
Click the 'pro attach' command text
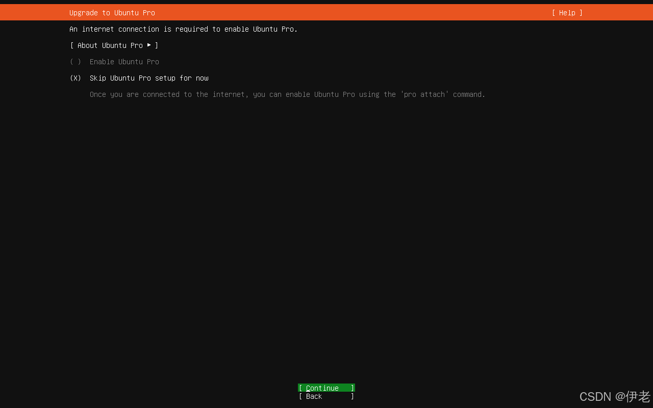point(424,94)
